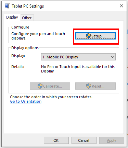This screenshot has height=148, width=128.
Task: Click the shield icon on the Reset button
Action: [x=89, y=86]
